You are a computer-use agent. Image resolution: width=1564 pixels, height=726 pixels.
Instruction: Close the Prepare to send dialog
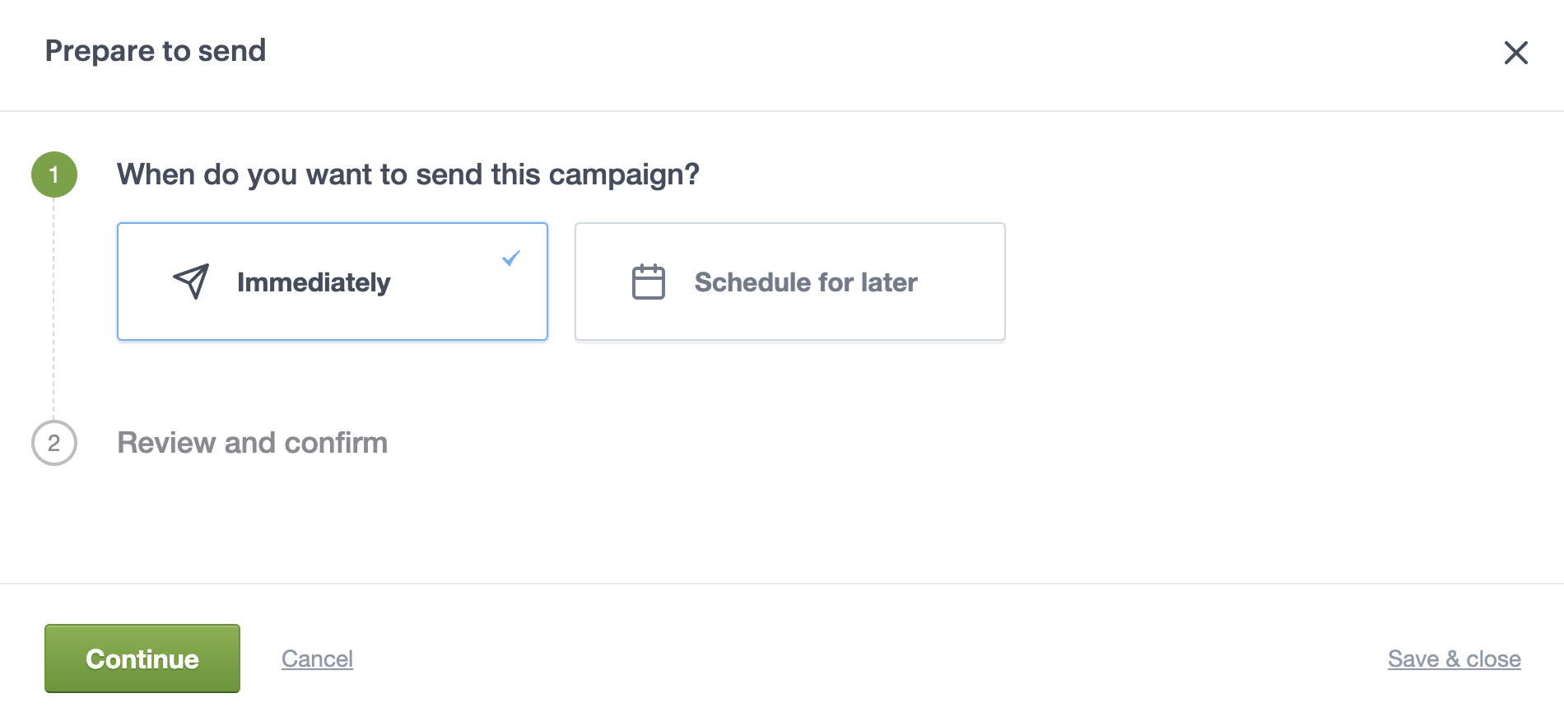click(x=1515, y=53)
